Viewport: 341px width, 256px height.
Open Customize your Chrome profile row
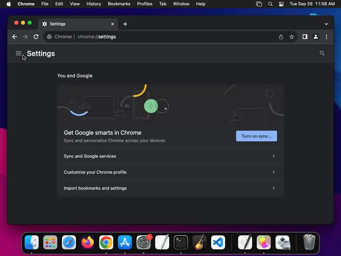tap(170, 172)
